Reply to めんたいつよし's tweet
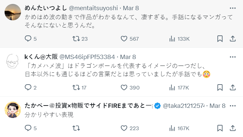Image resolution: width=243 pixels, height=137 pixels. [28, 39]
